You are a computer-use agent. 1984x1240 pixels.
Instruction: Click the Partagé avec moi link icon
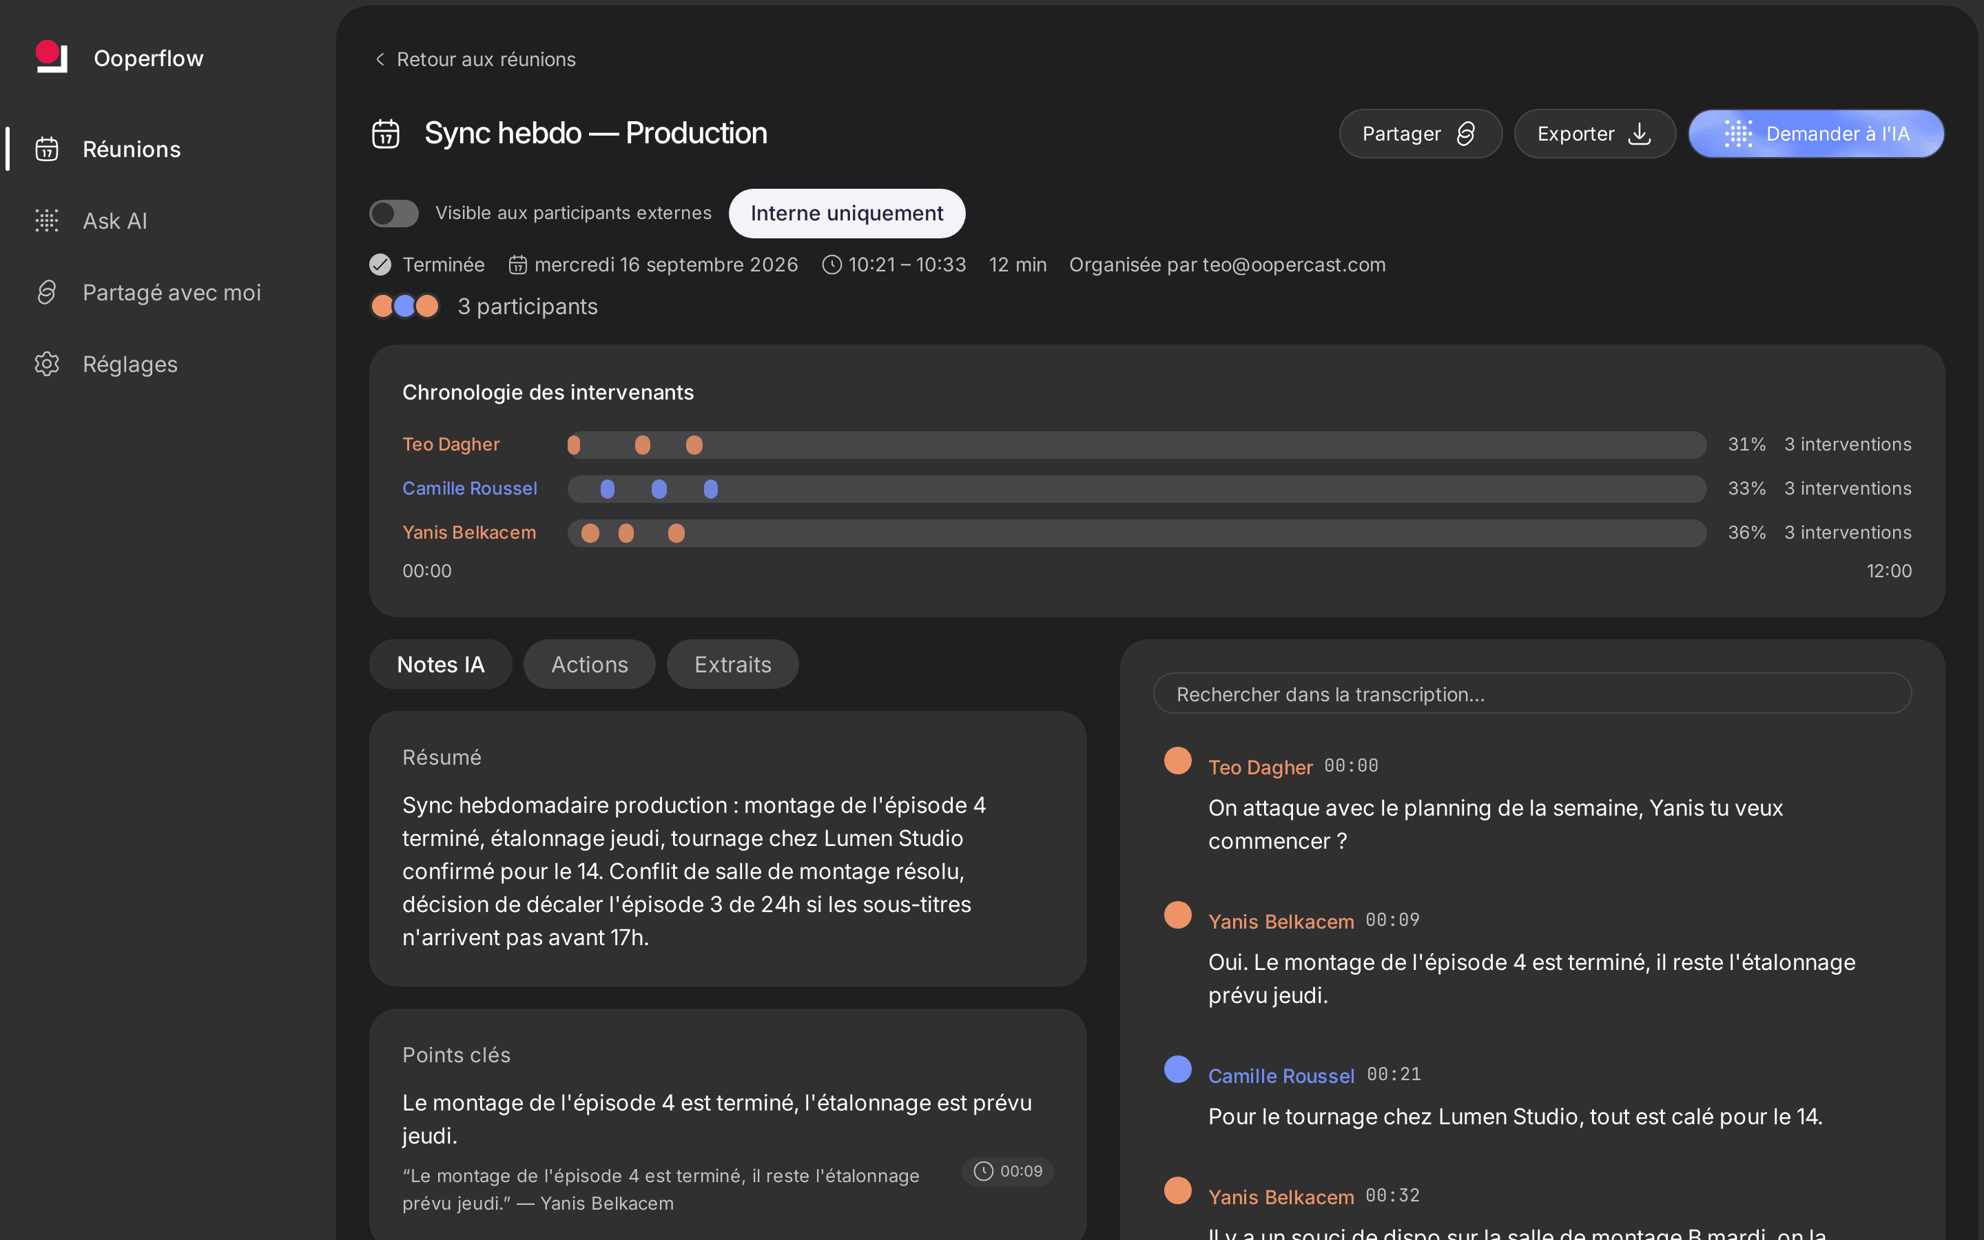47,292
